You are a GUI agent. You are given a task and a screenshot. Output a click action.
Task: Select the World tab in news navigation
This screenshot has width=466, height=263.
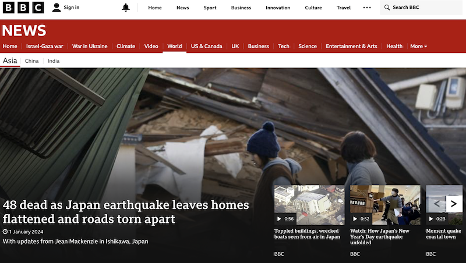point(174,47)
